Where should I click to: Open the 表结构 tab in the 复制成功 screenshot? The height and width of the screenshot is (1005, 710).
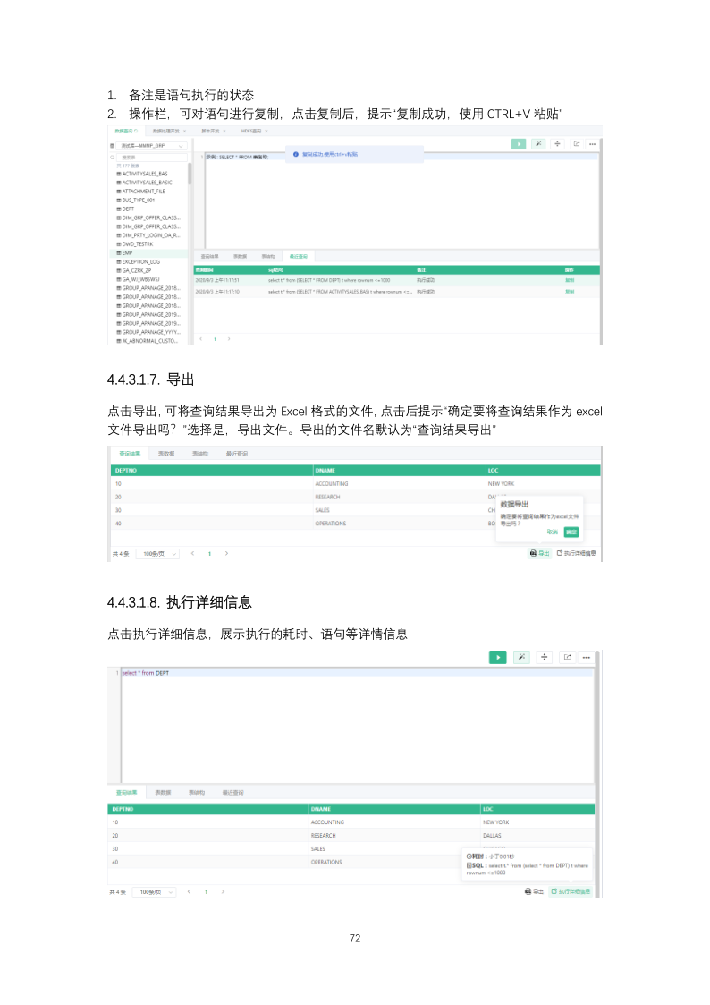(x=268, y=256)
